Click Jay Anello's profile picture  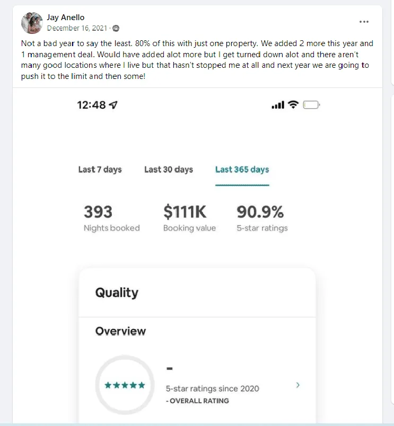coord(32,23)
